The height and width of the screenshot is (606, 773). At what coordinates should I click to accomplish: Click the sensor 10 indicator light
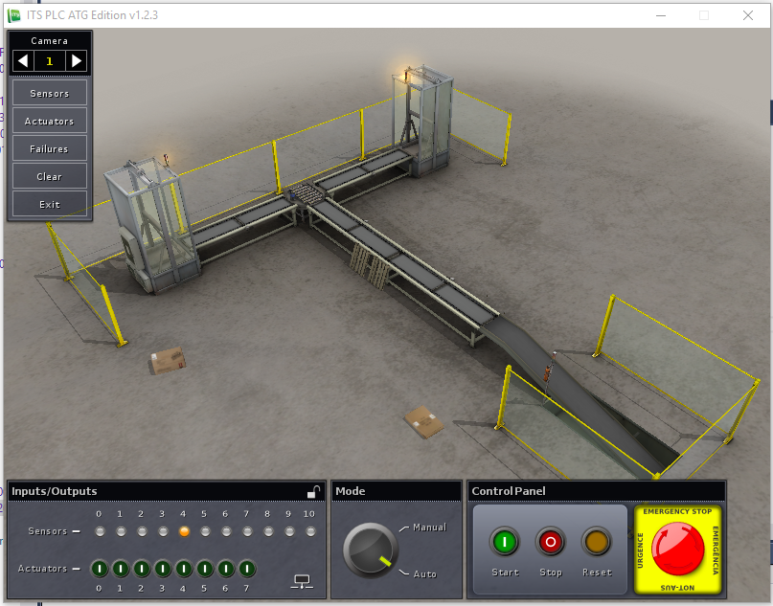(310, 531)
